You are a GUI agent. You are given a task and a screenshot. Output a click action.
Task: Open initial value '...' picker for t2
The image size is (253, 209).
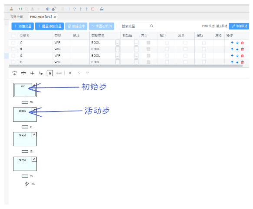pyautogui.click(x=136, y=56)
